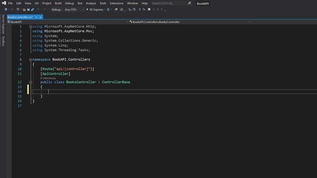The height and width of the screenshot is (178, 317).
Task: Open the Any CPU platform dropdown
Action: [74, 9]
